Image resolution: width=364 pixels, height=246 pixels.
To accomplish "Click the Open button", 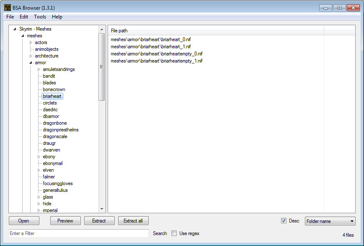I will click(24, 221).
